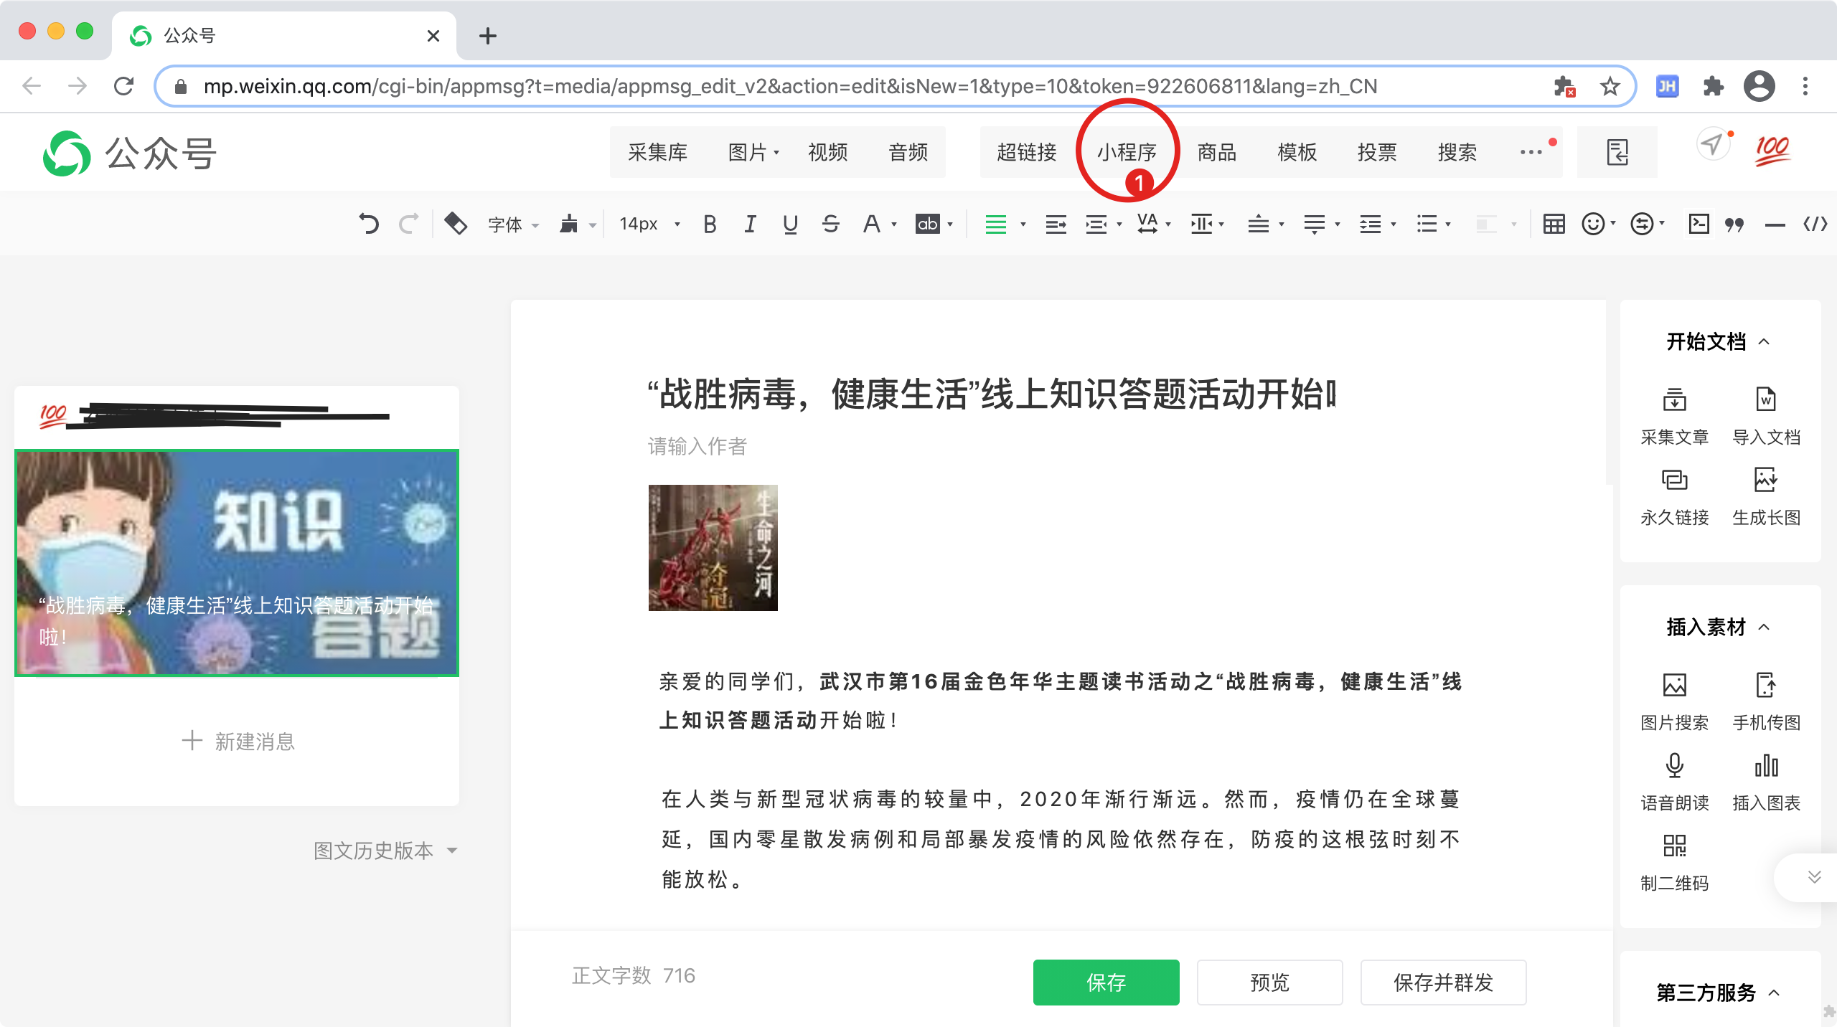Viewport: 1837px width, 1027px height.
Task: Insert a table using the grid icon
Action: click(x=1554, y=224)
